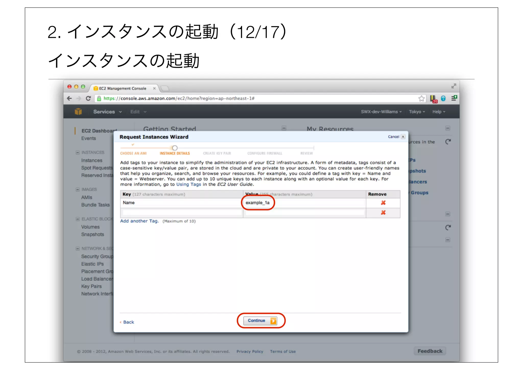The width and height of the screenshot is (523, 370).
Task: Click refresh icon in My Resources panel
Action: click(448, 142)
